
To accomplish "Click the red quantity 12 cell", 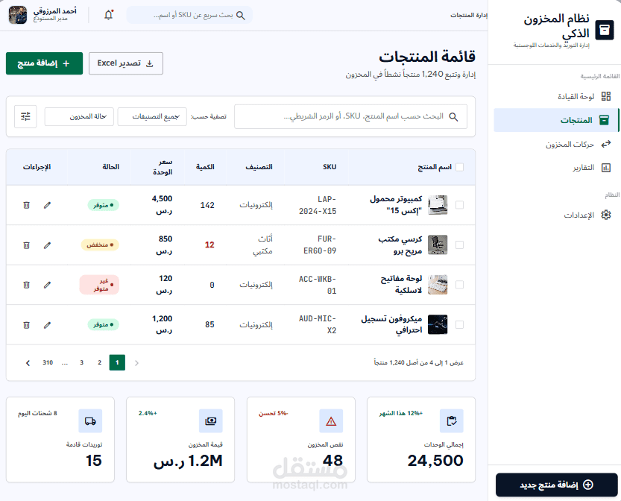I will (209, 245).
